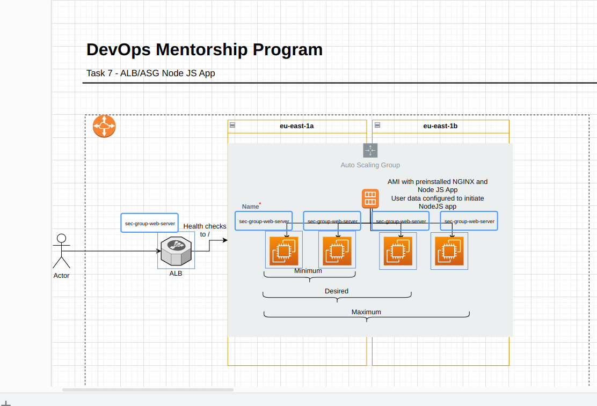This screenshot has height=406, width=597.
Task: Collapse the eu-east-1a container
Action: click(232, 125)
